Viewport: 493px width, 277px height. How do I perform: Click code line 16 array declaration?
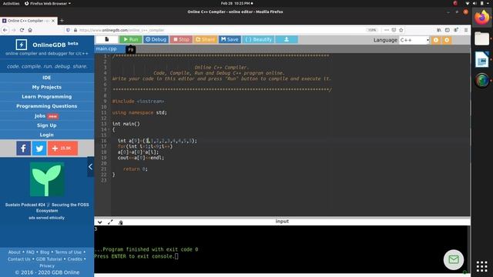[157, 141]
